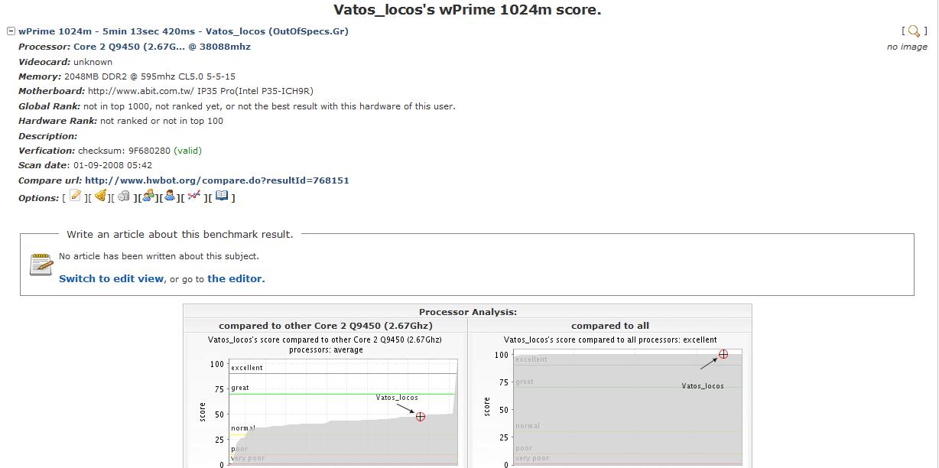
Task: Click the page title 'Vatos_locos's wPrime 1024m score.'
Action: pos(467,11)
